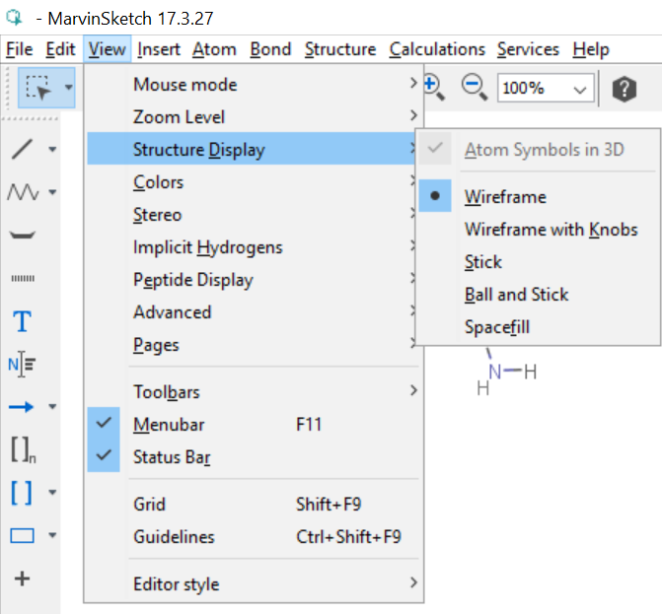The image size is (662, 614).
Task: Open the Calculations menu
Action: [x=437, y=49]
